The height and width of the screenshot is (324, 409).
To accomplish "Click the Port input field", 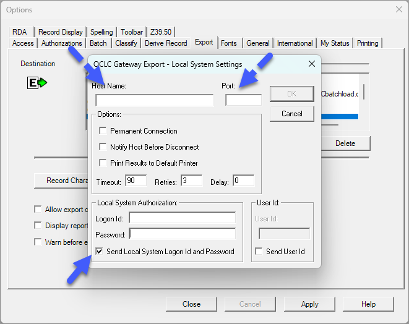I will pos(244,100).
